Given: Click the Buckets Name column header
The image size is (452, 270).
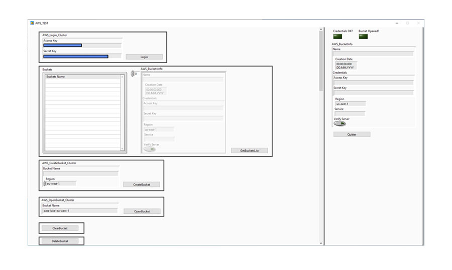Looking at the screenshot, I should click(82, 77).
